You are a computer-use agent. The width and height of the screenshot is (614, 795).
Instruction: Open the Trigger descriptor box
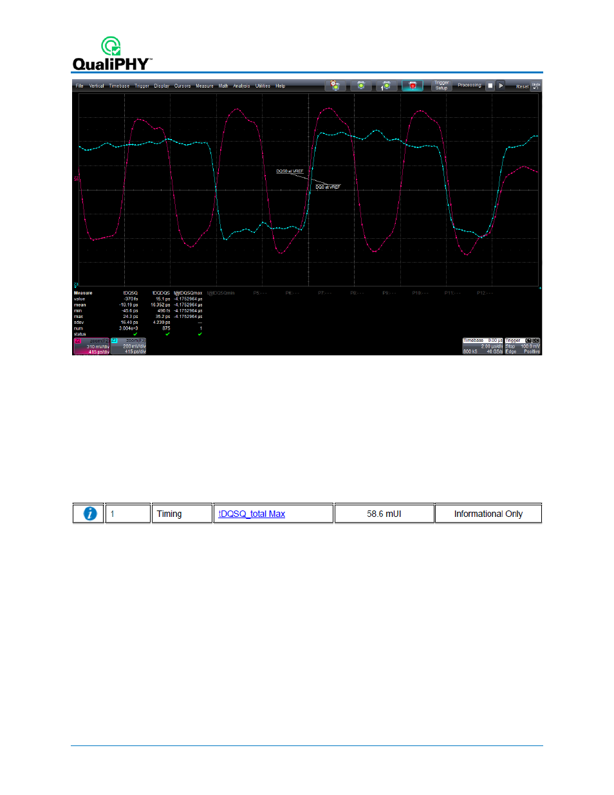(523, 346)
